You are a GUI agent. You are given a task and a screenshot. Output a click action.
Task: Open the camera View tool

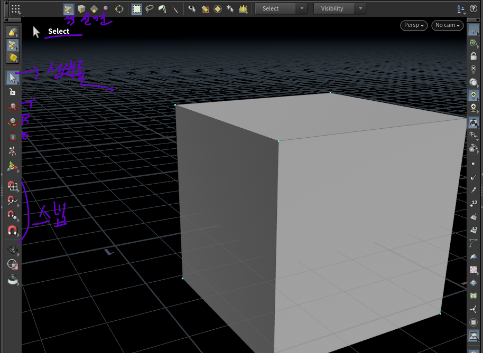pyautogui.click(x=12, y=250)
